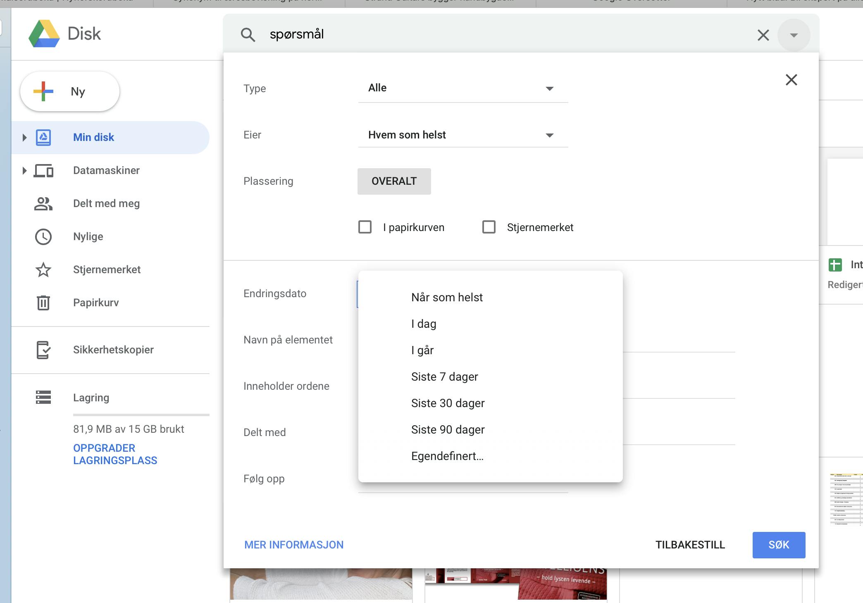The image size is (863, 603).
Task: Click the blue SØK button
Action: click(779, 545)
